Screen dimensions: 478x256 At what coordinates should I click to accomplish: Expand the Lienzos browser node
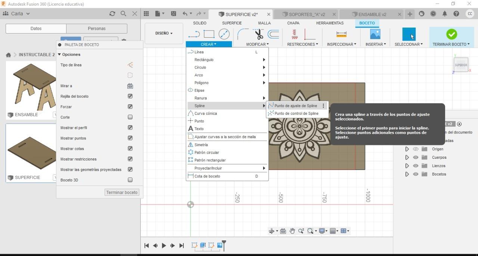pyautogui.click(x=407, y=166)
